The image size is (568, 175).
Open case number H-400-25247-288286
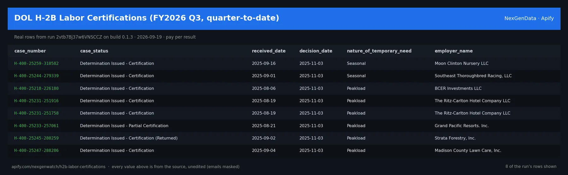(x=36, y=150)
